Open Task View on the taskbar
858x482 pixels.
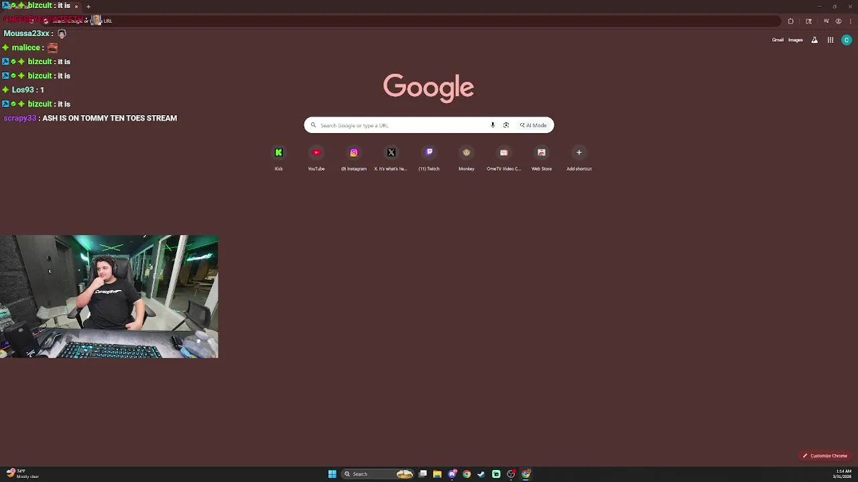pos(423,474)
